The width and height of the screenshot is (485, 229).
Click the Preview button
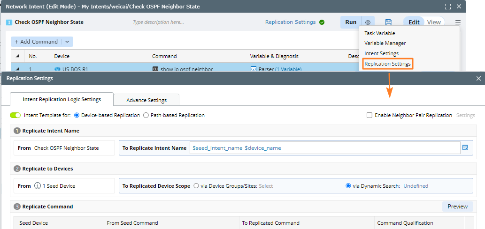(457, 207)
